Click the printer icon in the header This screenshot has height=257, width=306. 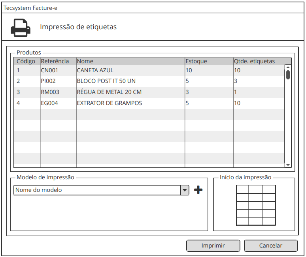tap(20, 27)
